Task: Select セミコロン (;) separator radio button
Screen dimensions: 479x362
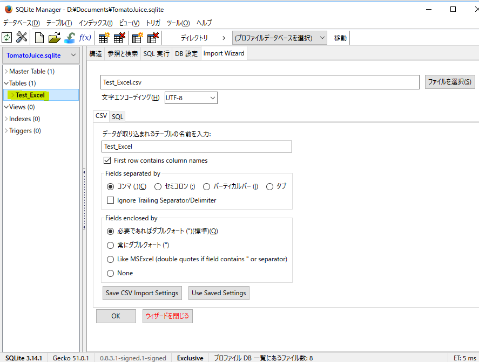Action: [x=158, y=186]
